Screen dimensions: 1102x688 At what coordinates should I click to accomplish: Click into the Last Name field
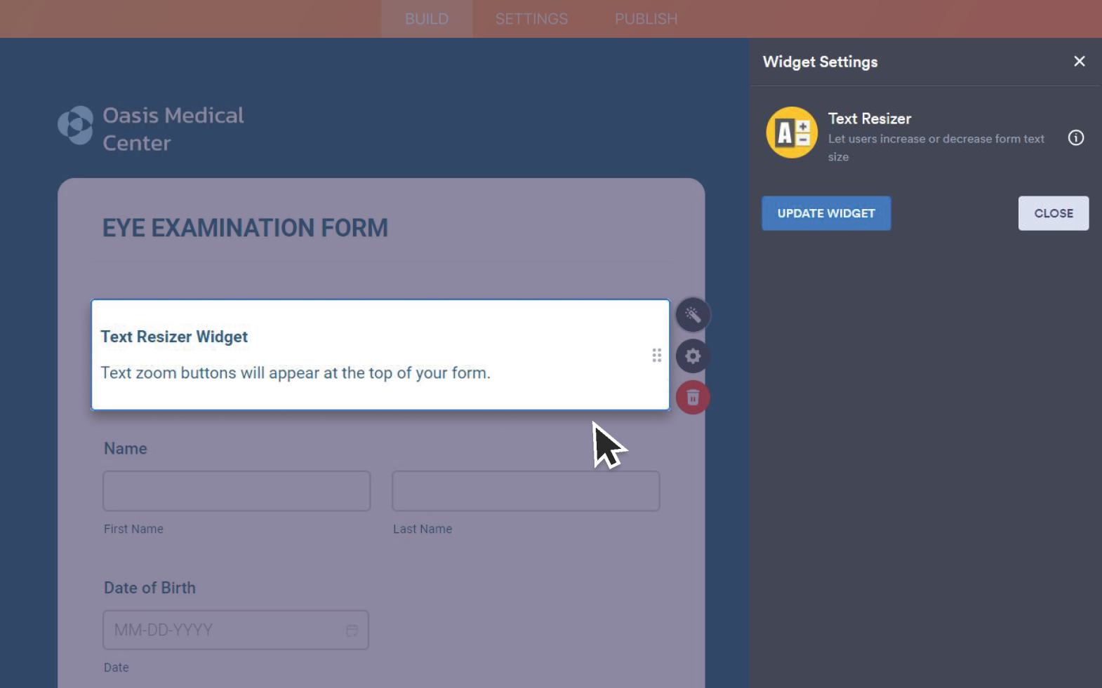526,491
